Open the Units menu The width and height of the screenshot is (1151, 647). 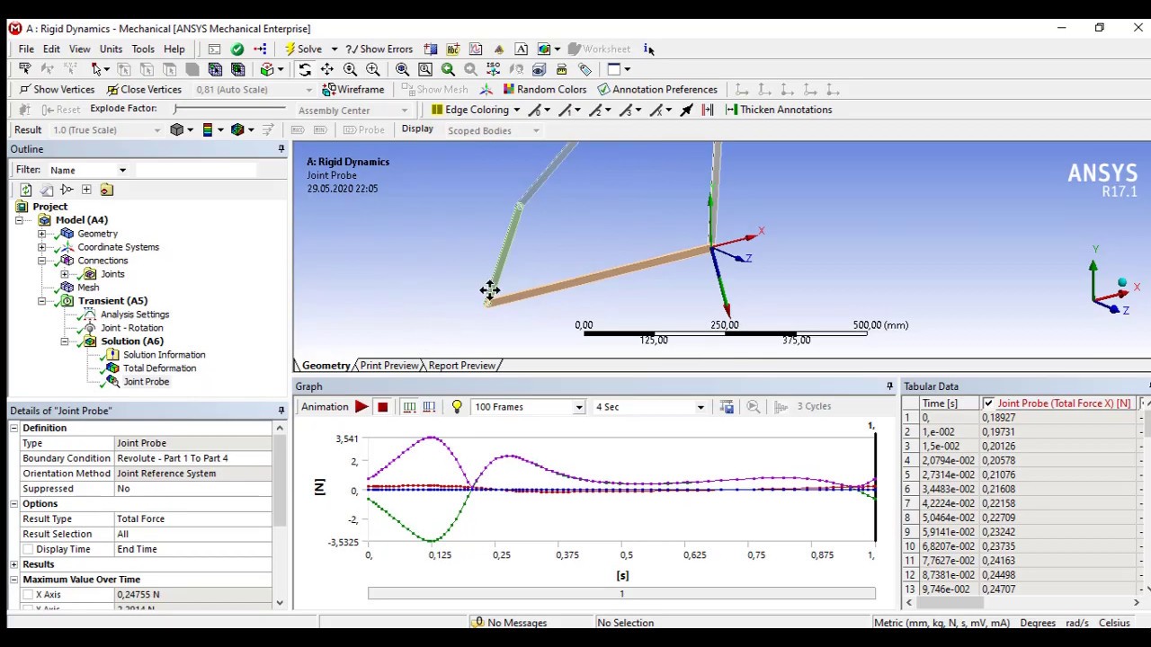111,49
